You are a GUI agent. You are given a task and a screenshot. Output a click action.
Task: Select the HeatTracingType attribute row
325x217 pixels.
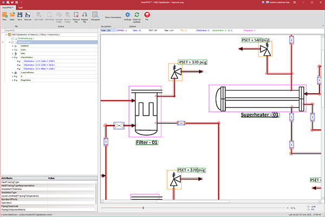click(48, 182)
